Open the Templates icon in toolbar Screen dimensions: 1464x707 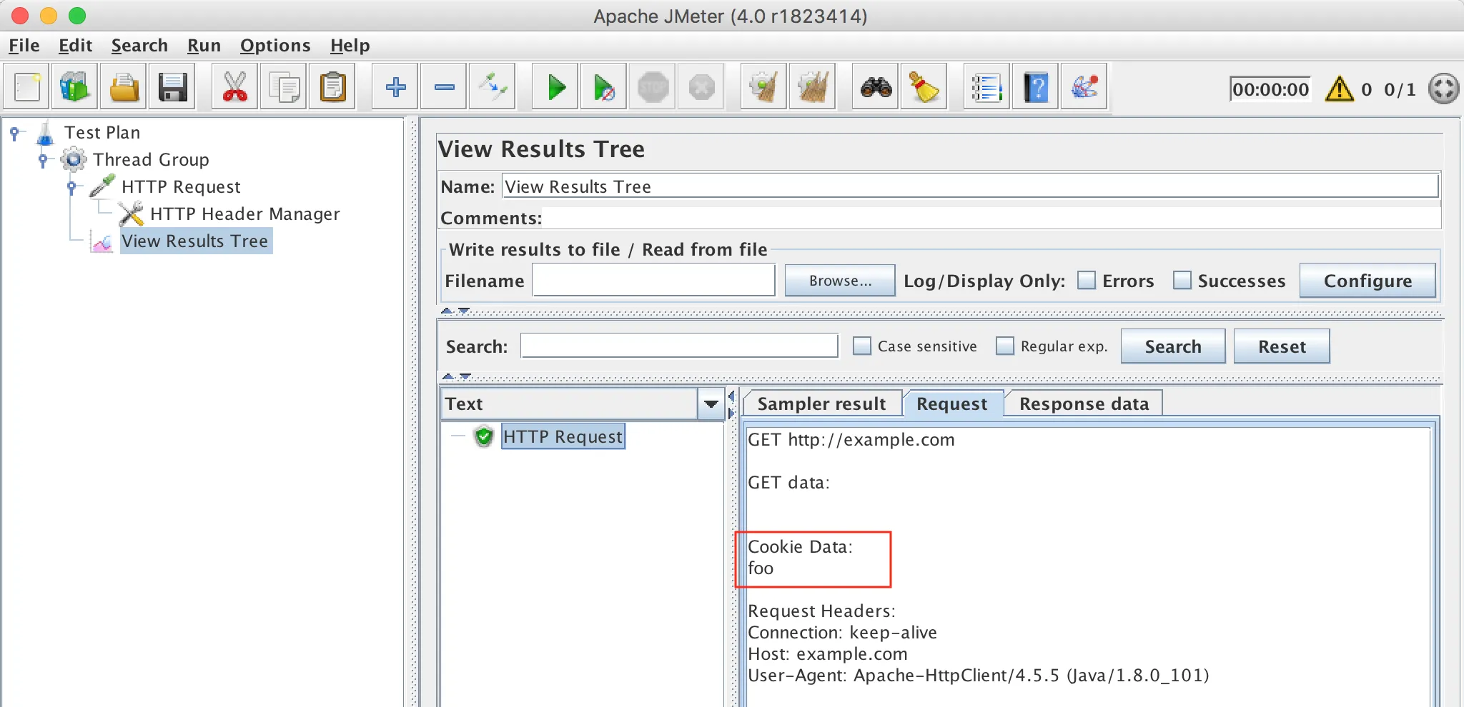coord(75,87)
